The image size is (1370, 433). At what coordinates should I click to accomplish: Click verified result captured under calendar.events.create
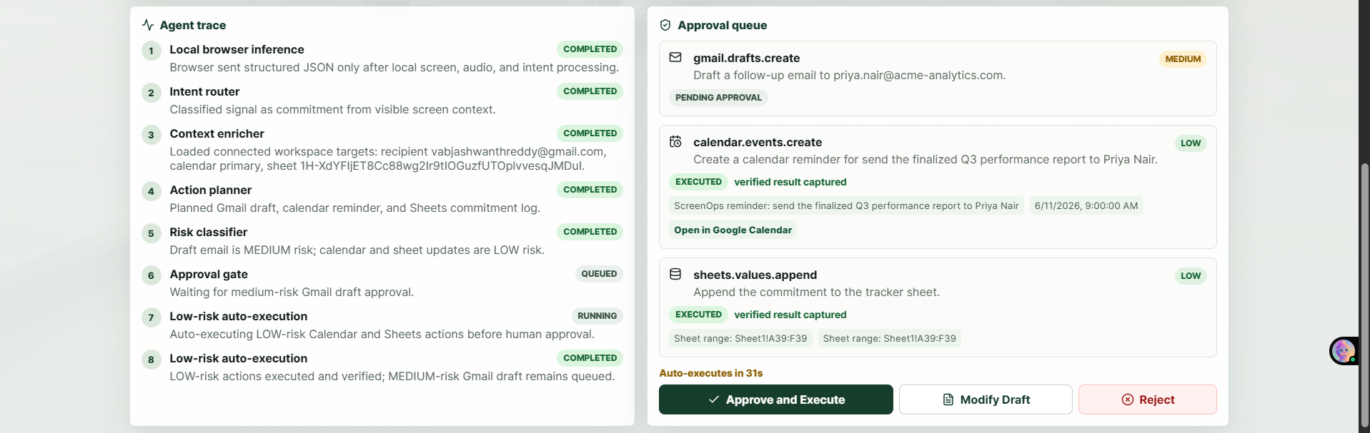click(790, 182)
